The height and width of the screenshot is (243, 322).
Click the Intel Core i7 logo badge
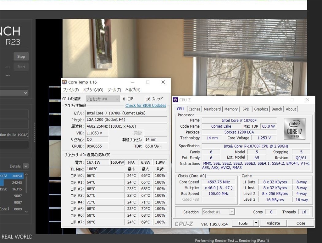294,129
